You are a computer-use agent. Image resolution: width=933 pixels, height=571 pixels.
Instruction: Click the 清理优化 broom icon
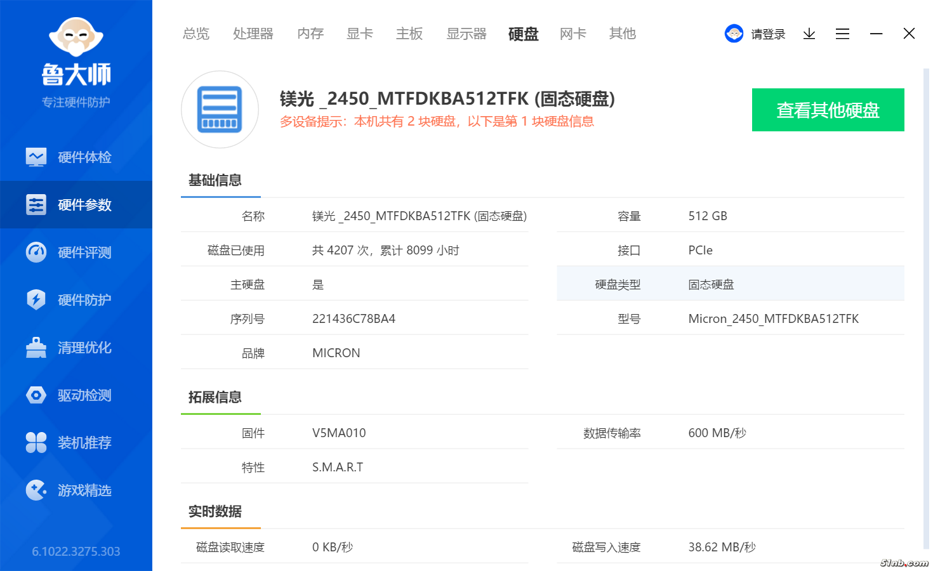(36, 347)
